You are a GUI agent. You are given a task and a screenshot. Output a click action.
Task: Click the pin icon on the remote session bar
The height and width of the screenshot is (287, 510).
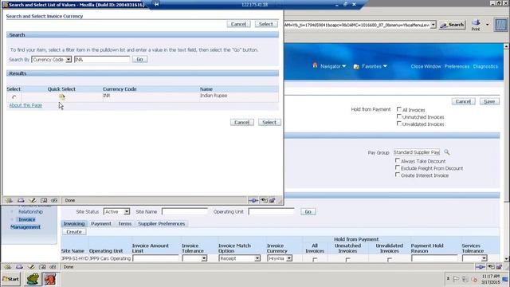coord(157,4)
